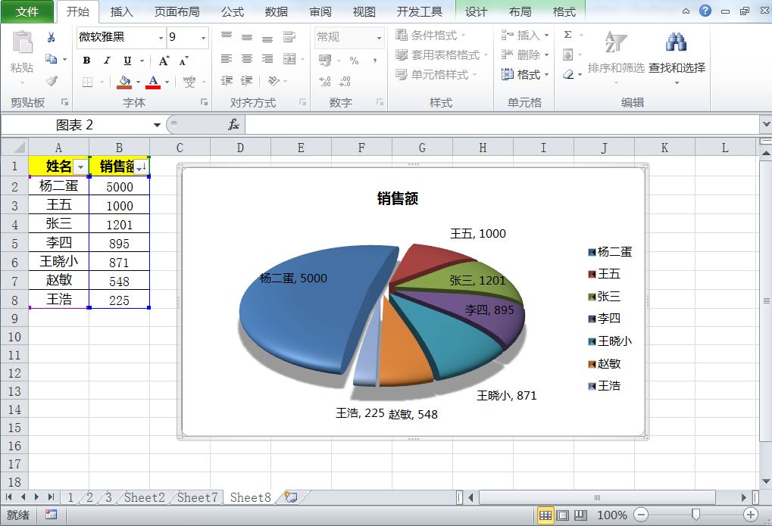Open 条件格式 conditional formatting
Viewport: 772px width, 526px height.
pyautogui.click(x=430, y=36)
